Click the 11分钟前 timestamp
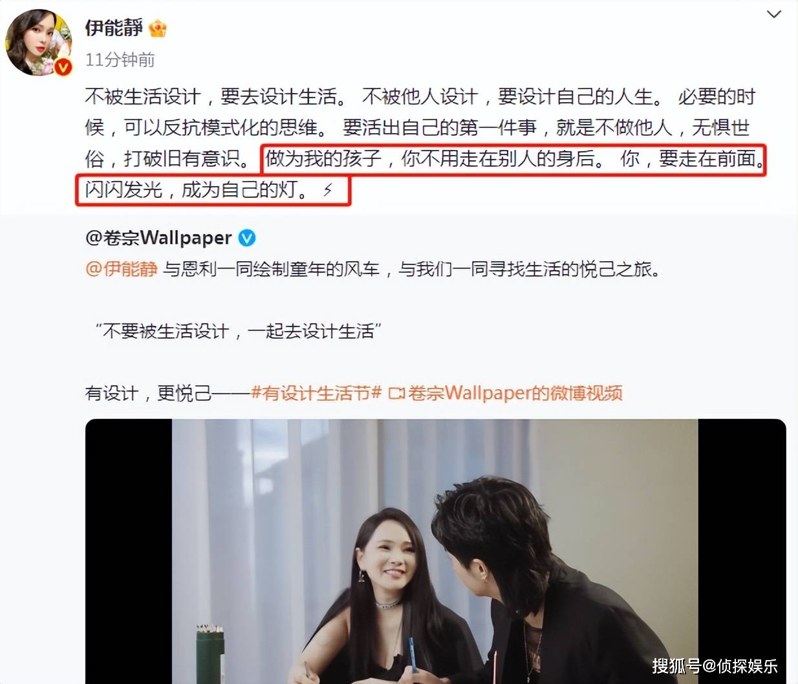The image size is (798, 684). tap(120, 60)
